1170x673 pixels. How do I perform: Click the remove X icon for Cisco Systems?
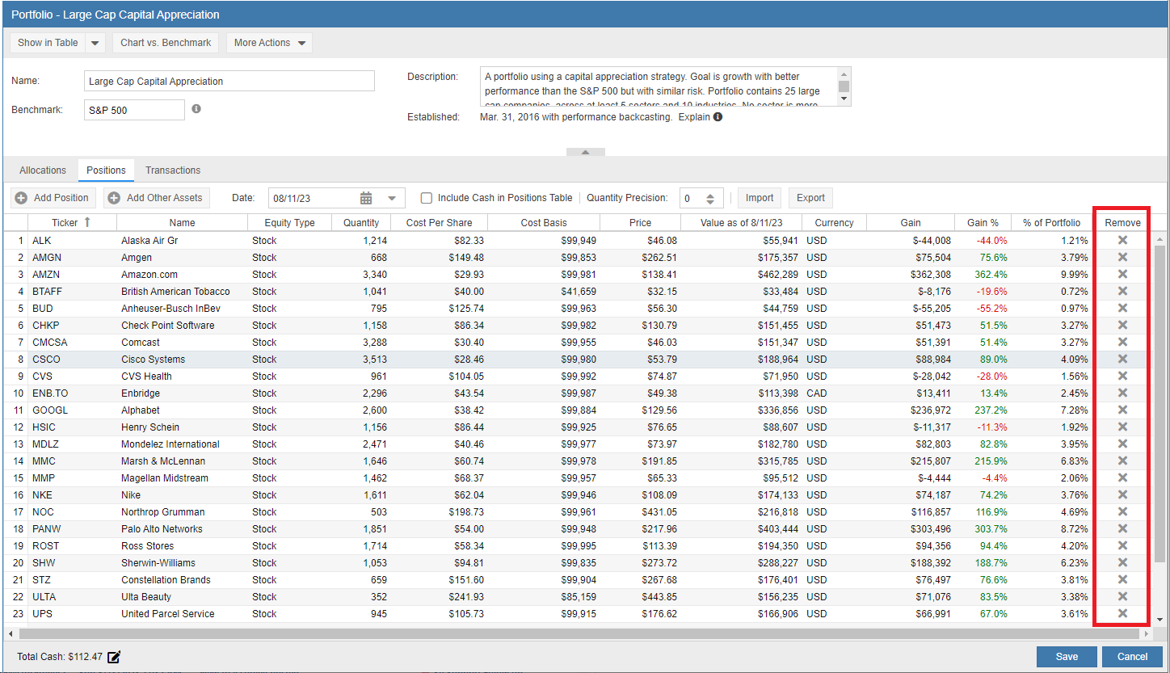(1122, 359)
